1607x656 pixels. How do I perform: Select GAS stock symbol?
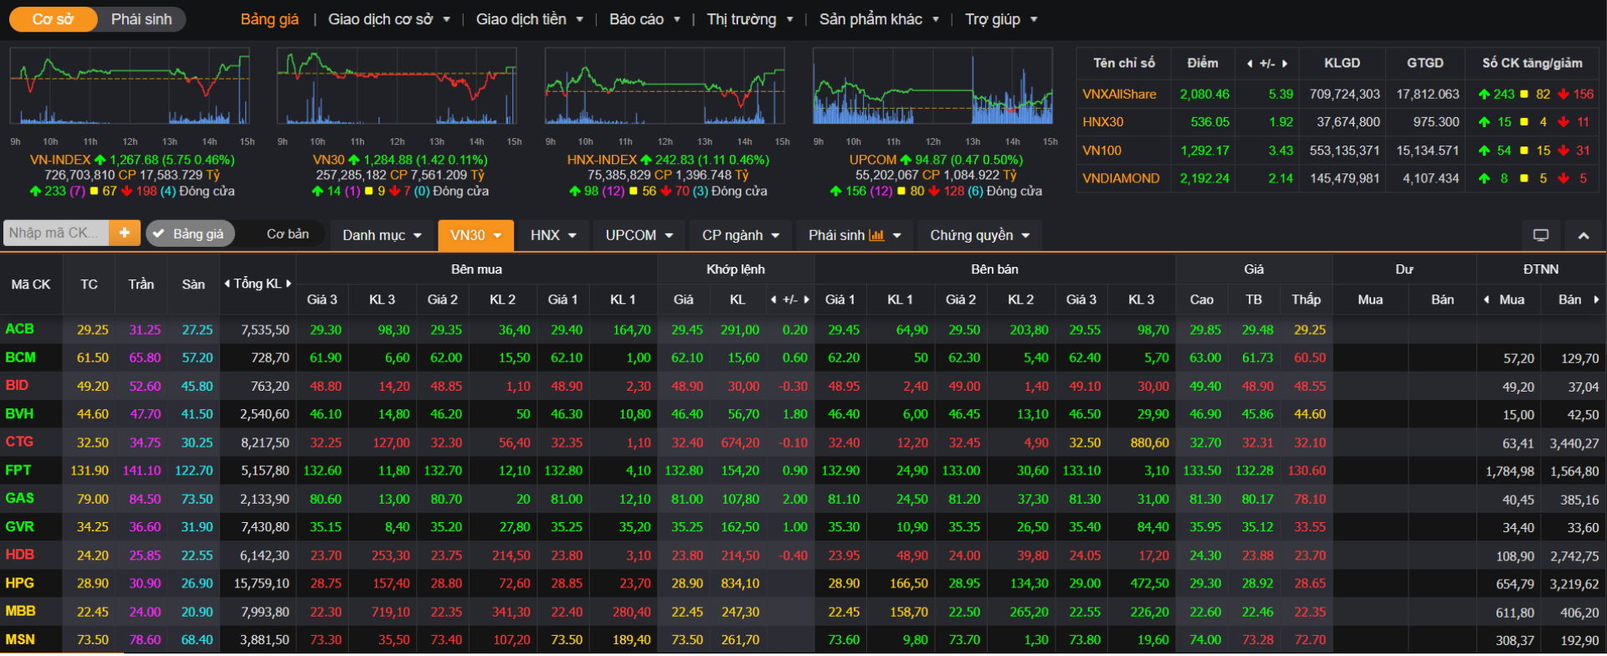tap(20, 499)
